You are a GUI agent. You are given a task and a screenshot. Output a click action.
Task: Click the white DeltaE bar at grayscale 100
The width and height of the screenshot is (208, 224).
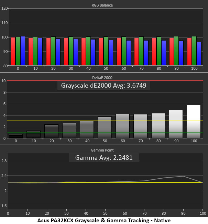point(194,121)
